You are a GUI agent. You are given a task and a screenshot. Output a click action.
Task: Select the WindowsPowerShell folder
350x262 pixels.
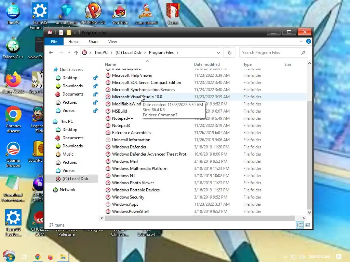pyautogui.click(x=130, y=212)
